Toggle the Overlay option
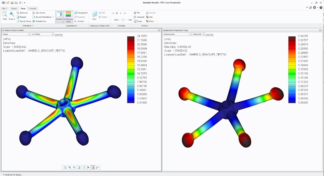Screen dimensions: 324x176 point(80,21)
